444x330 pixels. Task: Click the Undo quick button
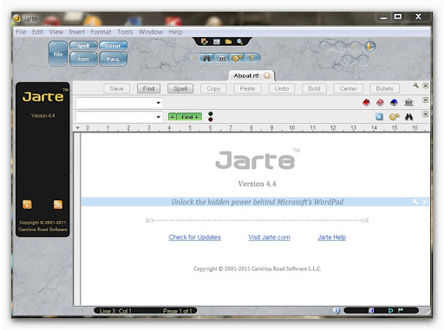[282, 88]
